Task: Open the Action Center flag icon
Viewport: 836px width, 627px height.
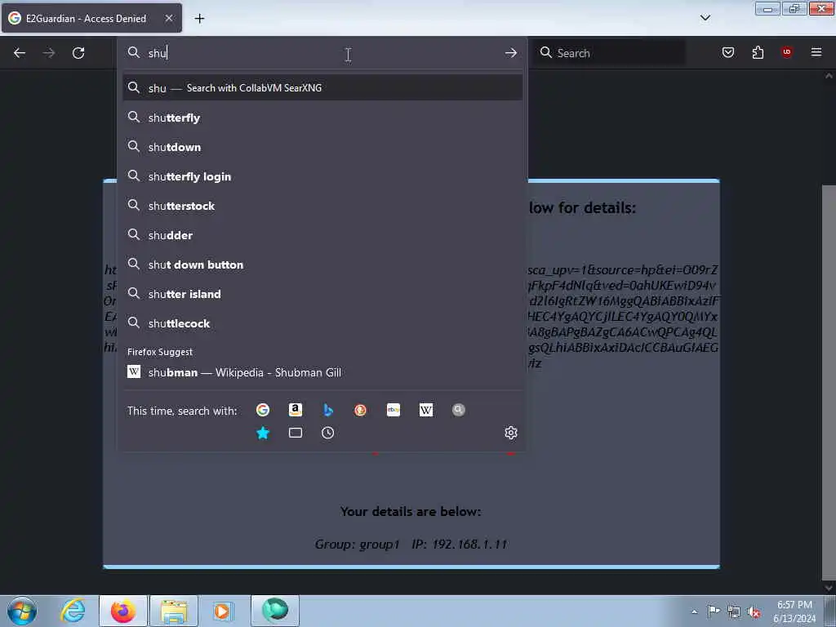Action: [714, 611]
